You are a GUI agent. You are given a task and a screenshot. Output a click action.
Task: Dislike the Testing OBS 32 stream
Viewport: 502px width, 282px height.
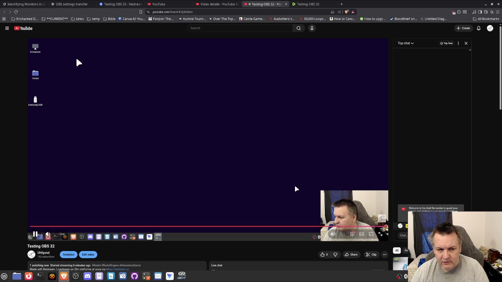pos(335,255)
